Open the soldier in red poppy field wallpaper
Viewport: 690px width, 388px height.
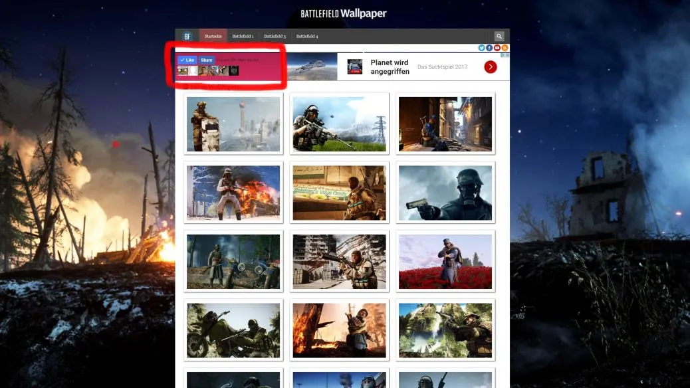[445, 261]
